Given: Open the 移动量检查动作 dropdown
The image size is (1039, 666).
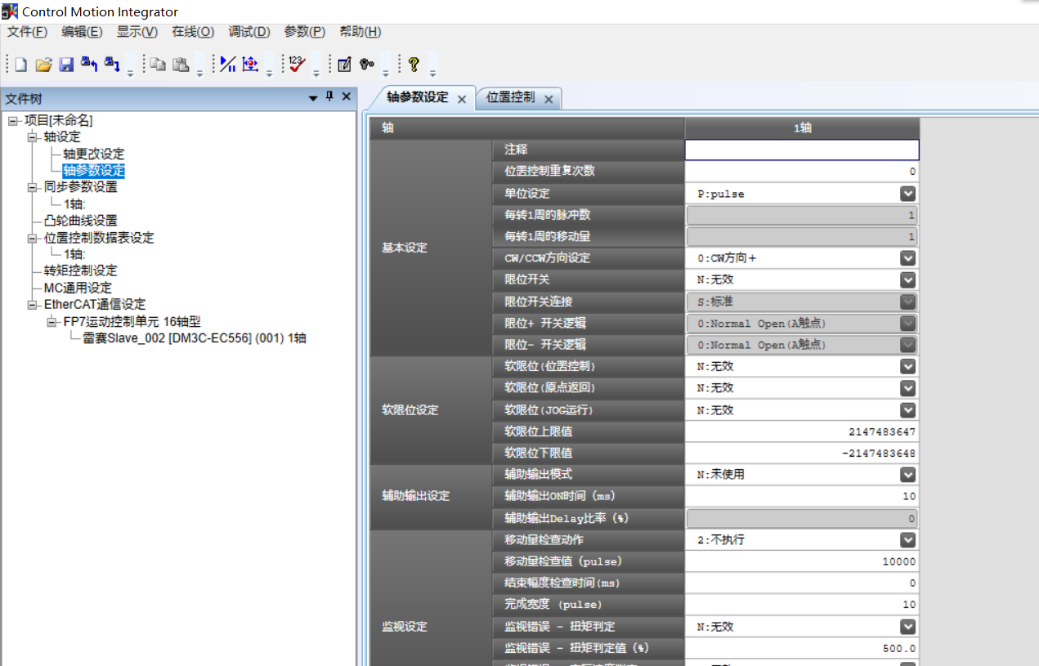Looking at the screenshot, I should tap(907, 540).
